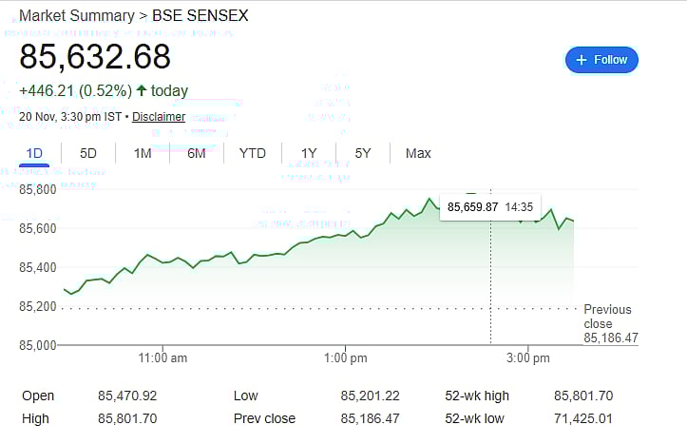The height and width of the screenshot is (444, 687).
Task: Click the plus icon on Follow button
Action: (x=581, y=60)
